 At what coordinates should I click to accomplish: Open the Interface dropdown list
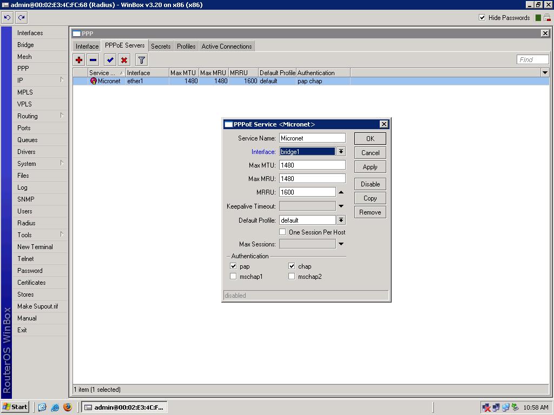tap(341, 151)
